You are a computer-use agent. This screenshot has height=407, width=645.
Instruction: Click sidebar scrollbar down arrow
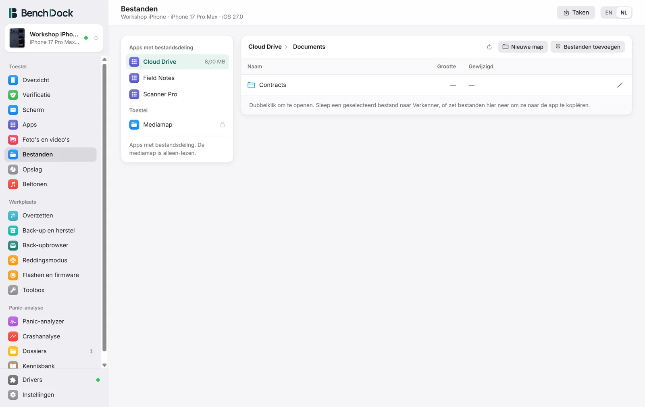104,365
